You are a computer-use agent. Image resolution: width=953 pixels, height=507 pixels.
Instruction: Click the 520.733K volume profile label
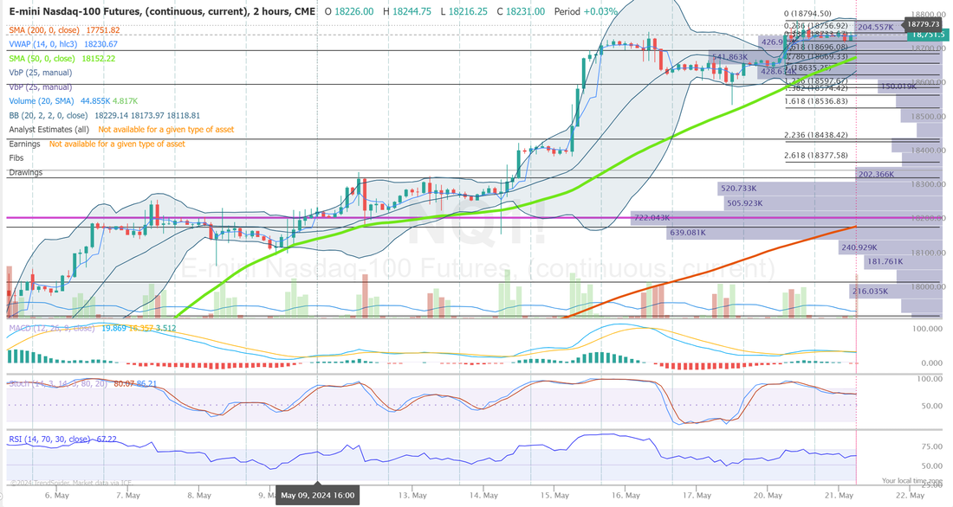pyautogui.click(x=738, y=189)
